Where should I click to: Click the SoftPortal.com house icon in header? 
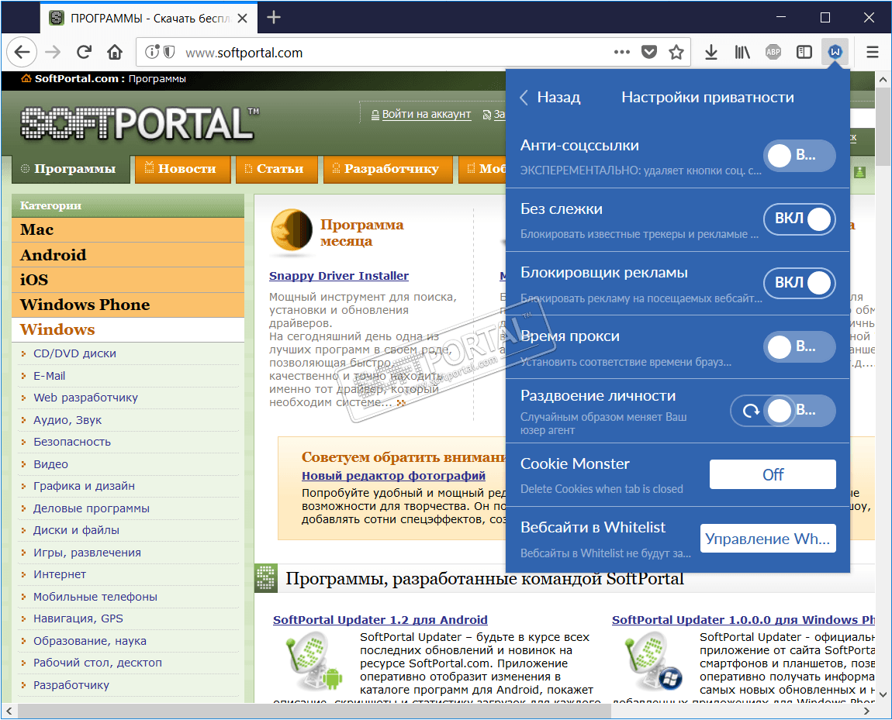click(26, 78)
